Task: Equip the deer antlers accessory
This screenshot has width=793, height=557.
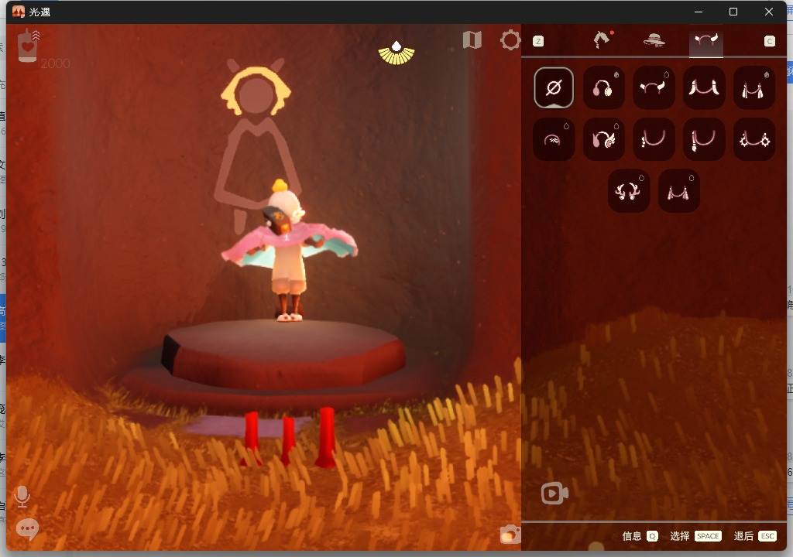Action: tap(628, 190)
